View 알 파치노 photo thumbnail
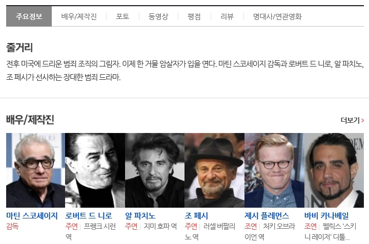This screenshot has width=369, height=244. point(155,170)
